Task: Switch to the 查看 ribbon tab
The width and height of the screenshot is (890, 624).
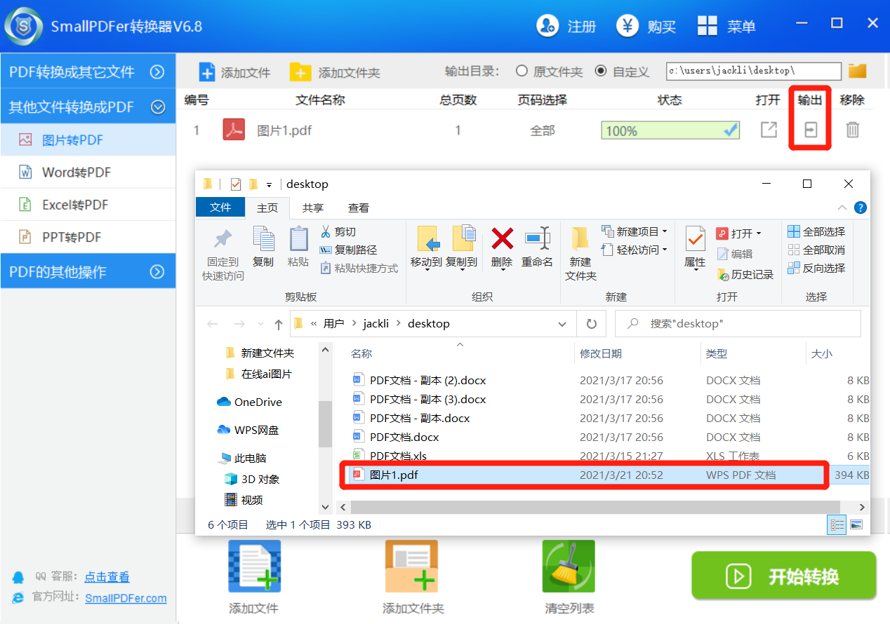Action: click(359, 208)
